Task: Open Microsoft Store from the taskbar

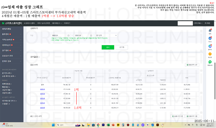Action: (93, 125)
